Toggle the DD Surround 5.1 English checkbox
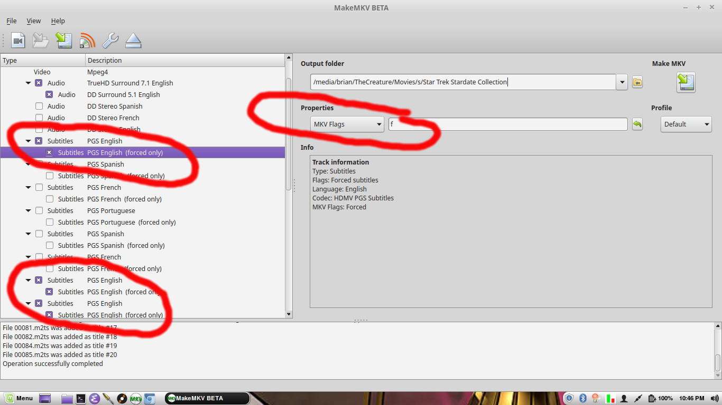 click(x=49, y=94)
